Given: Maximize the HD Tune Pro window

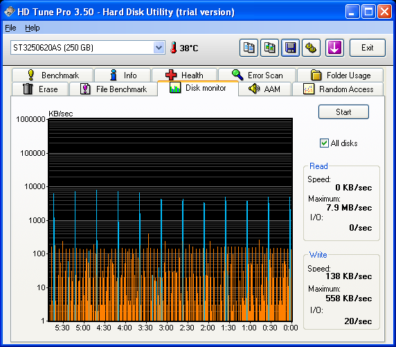Looking at the screenshot, I should (x=368, y=12).
